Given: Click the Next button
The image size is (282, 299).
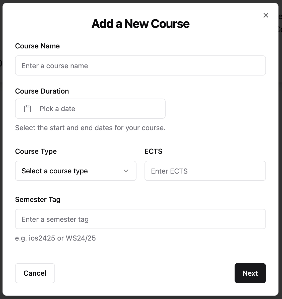Looking at the screenshot, I should [250, 273].
